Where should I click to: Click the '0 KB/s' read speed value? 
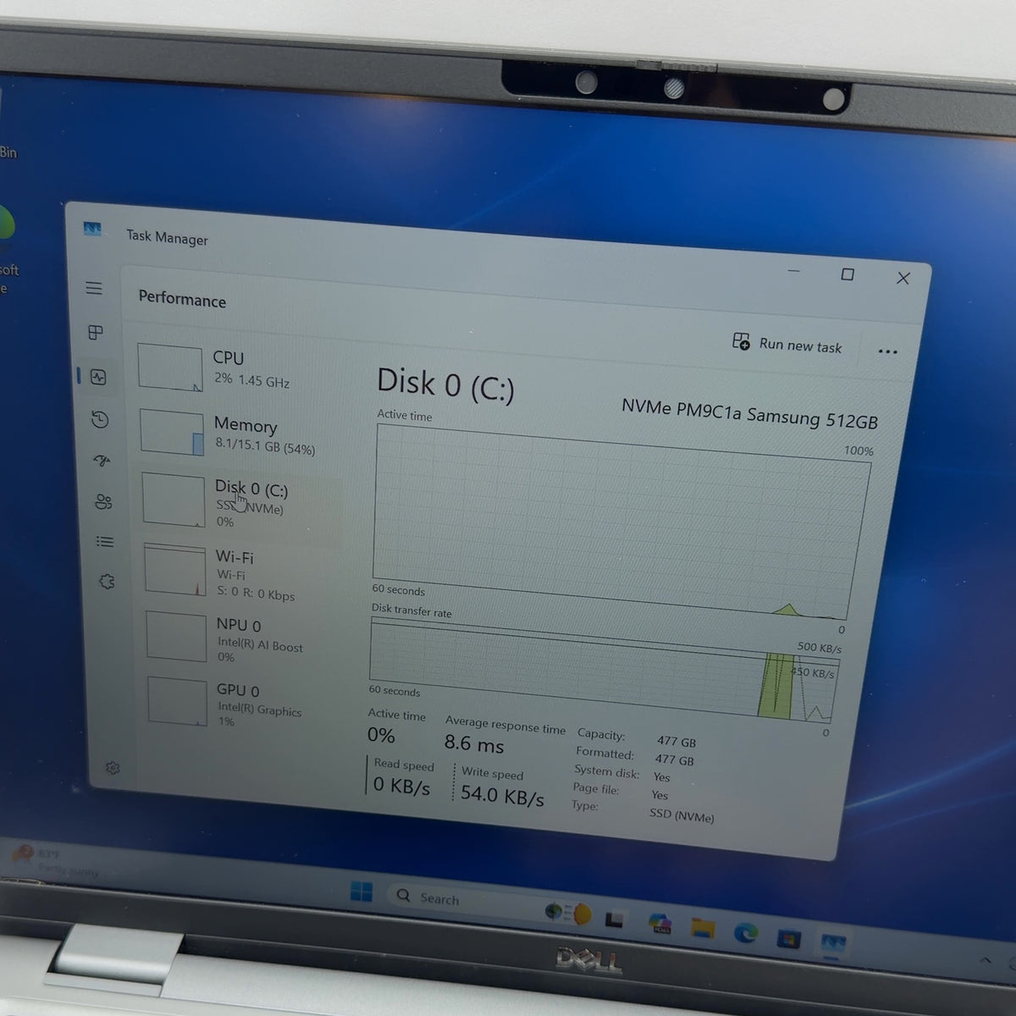point(401,786)
